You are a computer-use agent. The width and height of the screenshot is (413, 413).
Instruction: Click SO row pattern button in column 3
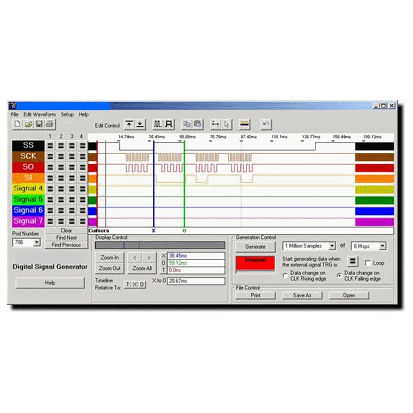point(72,167)
